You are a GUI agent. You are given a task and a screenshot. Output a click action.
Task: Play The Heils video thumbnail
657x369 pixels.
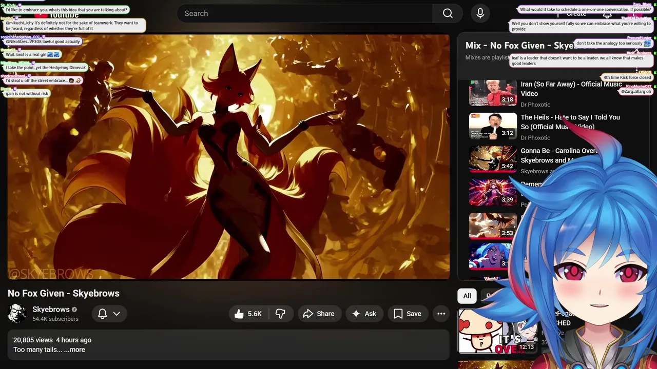493,126
